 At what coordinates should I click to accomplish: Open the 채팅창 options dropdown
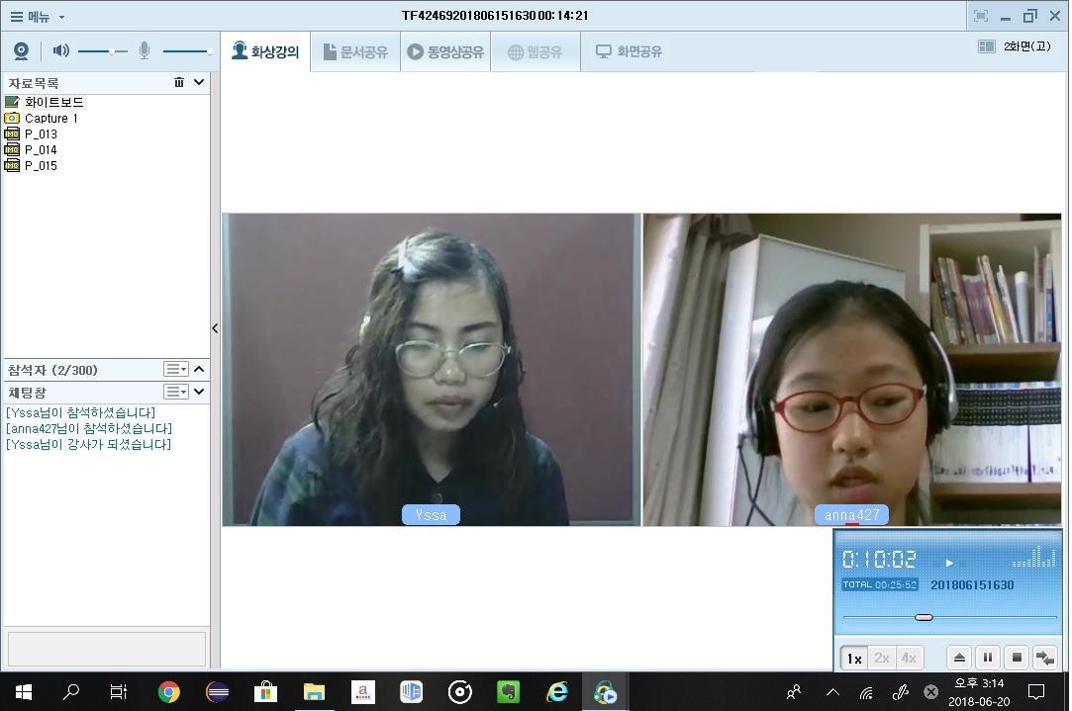coord(176,392)
